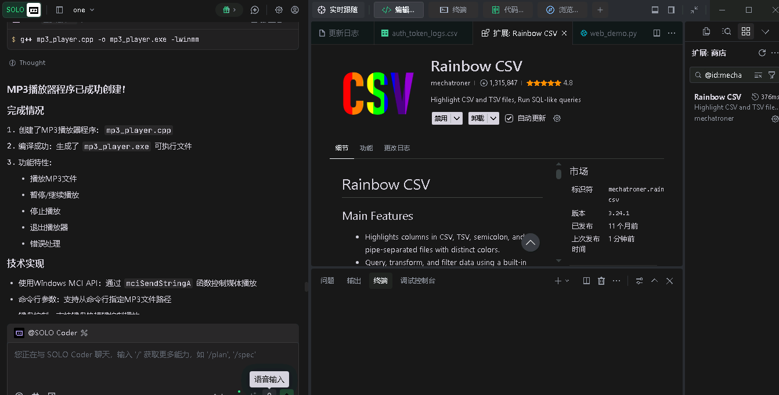Viewport: 779px width, 395px height.
Task: Open the gift rewards button in header
Action: (x=225, y=10)
